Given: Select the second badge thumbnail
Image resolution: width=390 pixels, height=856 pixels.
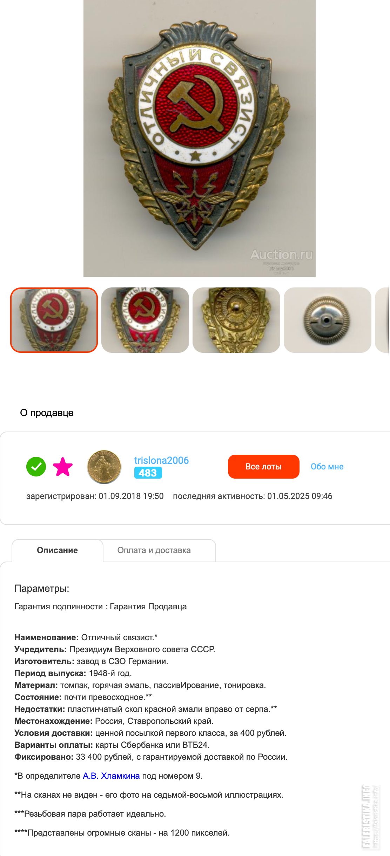Looking at the screenshot, I should 145,320.
